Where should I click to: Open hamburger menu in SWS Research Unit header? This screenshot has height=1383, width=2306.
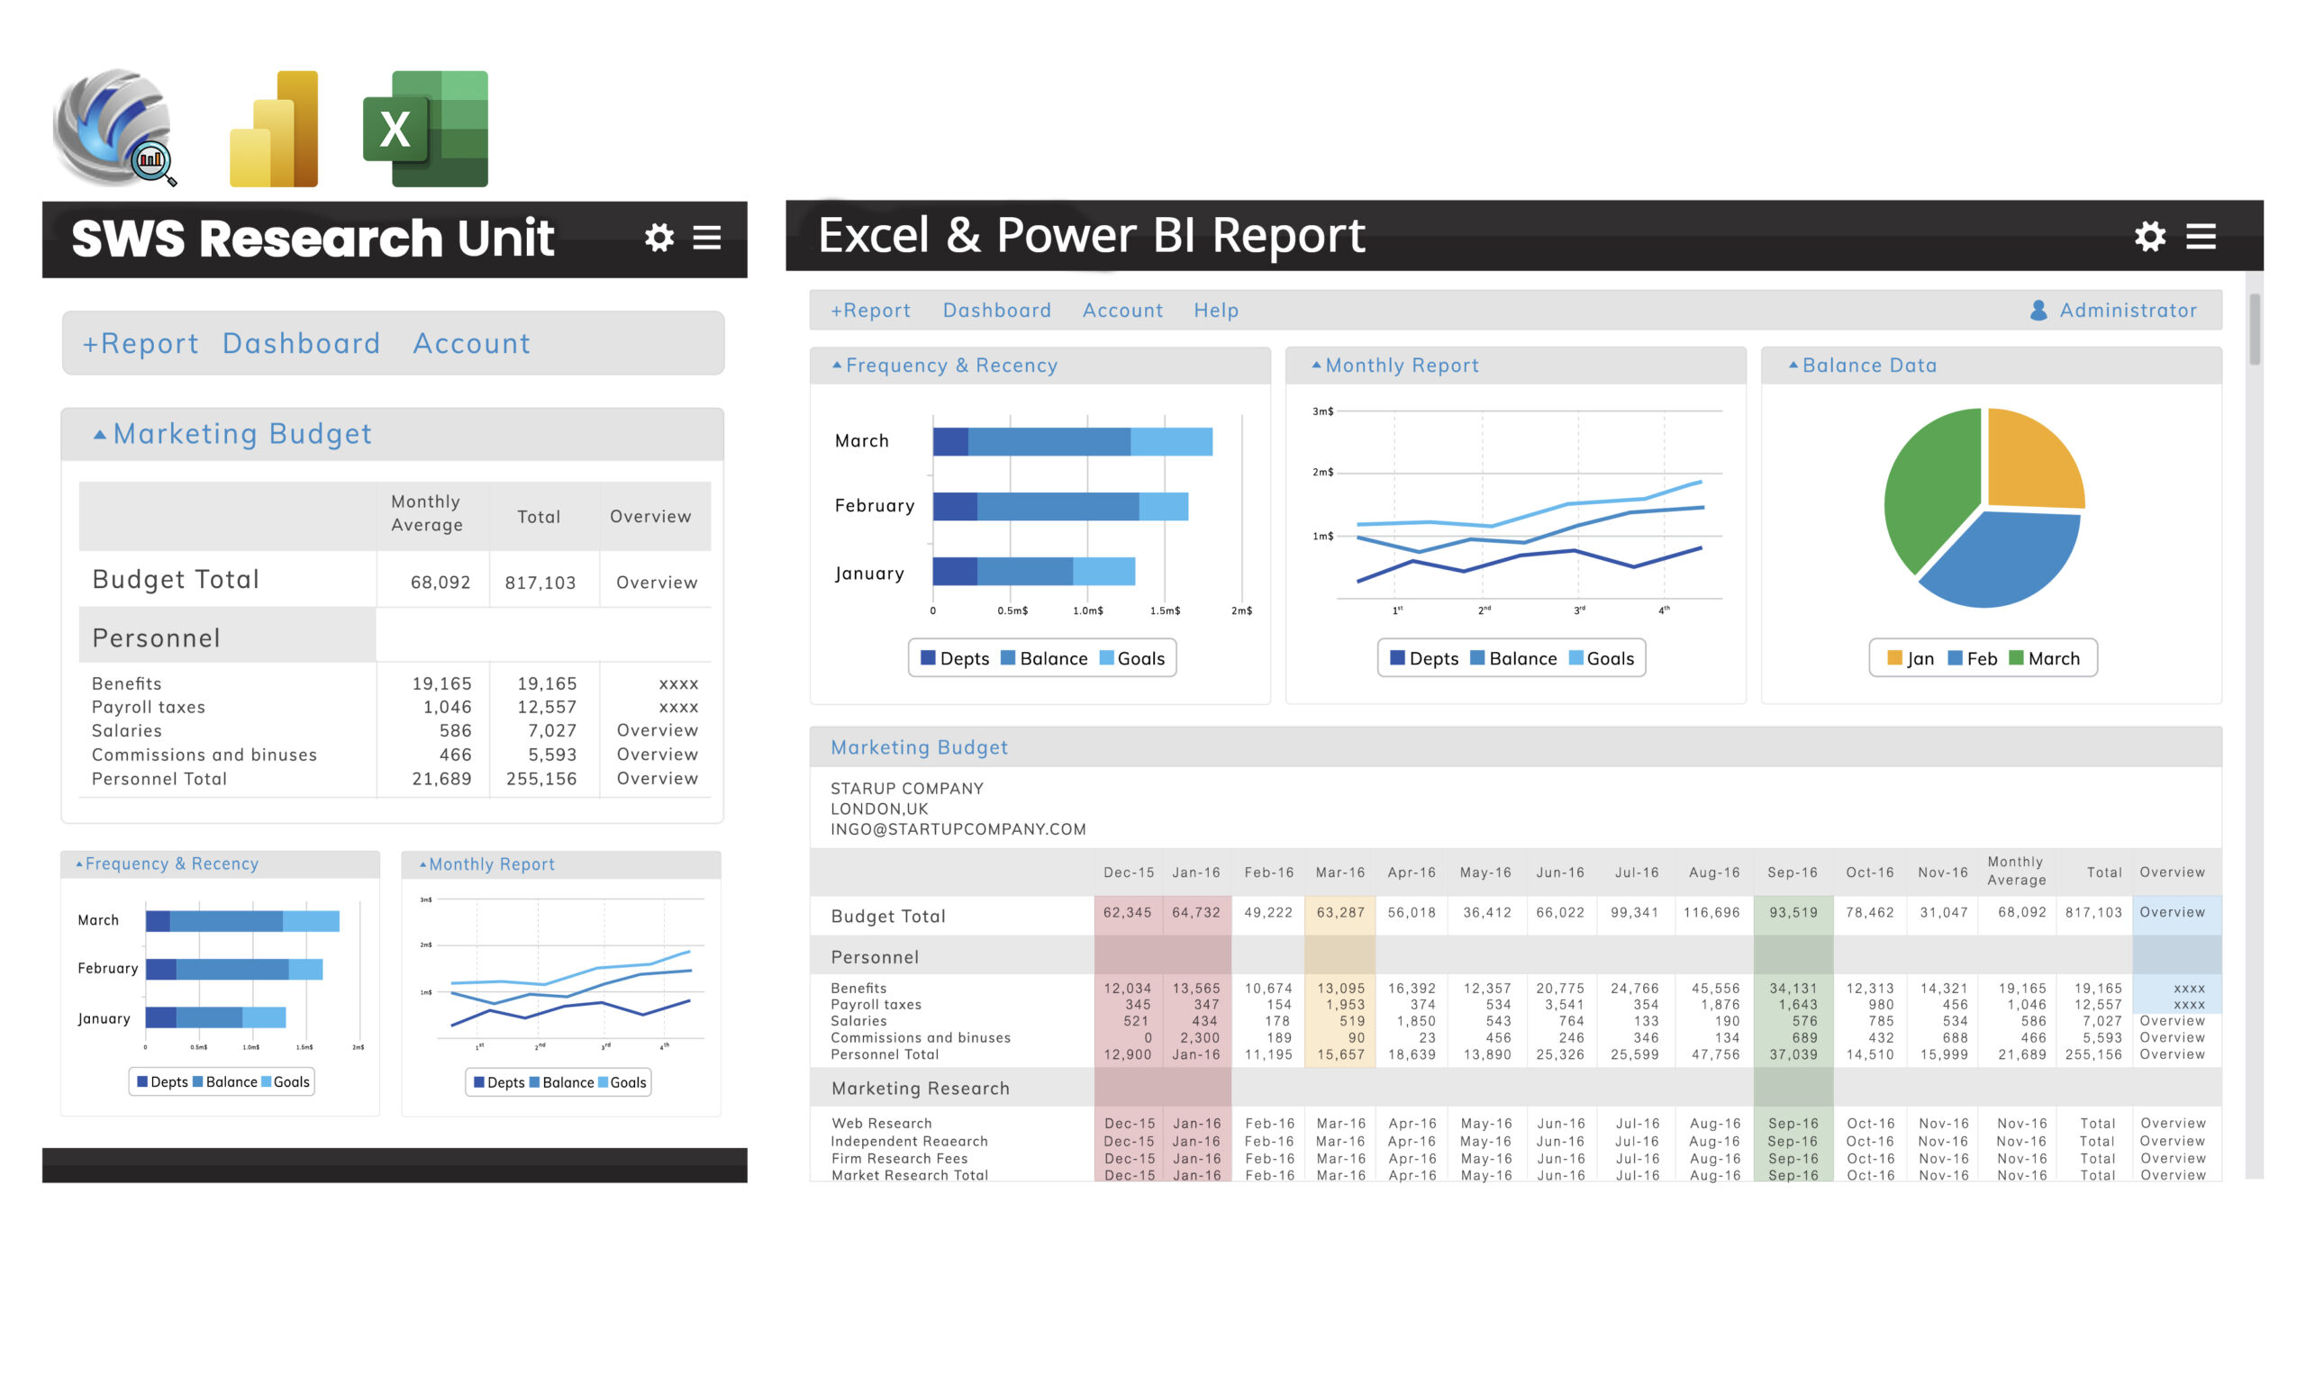tap(706, 238)
